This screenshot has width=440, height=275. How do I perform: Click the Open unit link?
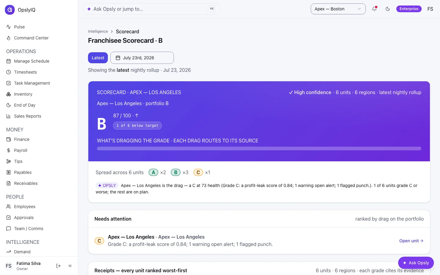[x=411, y=241]
